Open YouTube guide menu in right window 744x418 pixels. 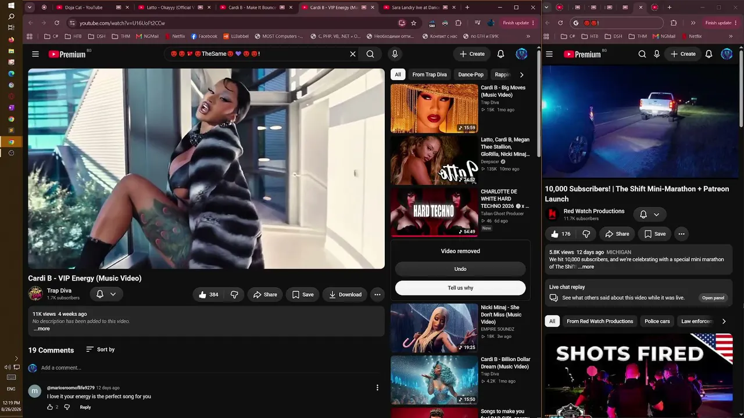coord(549,54)
